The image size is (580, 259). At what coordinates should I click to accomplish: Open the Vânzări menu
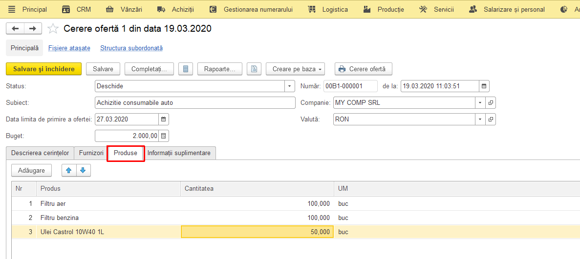pos(124,9)
